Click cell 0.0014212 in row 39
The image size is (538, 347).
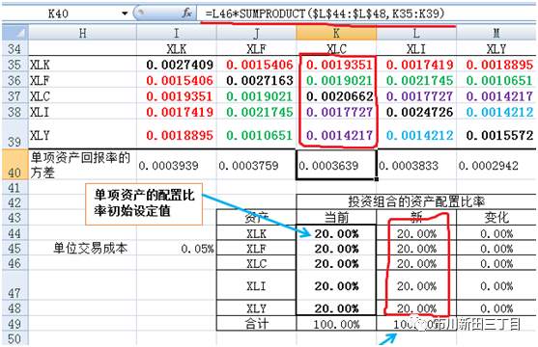[416, 135]
